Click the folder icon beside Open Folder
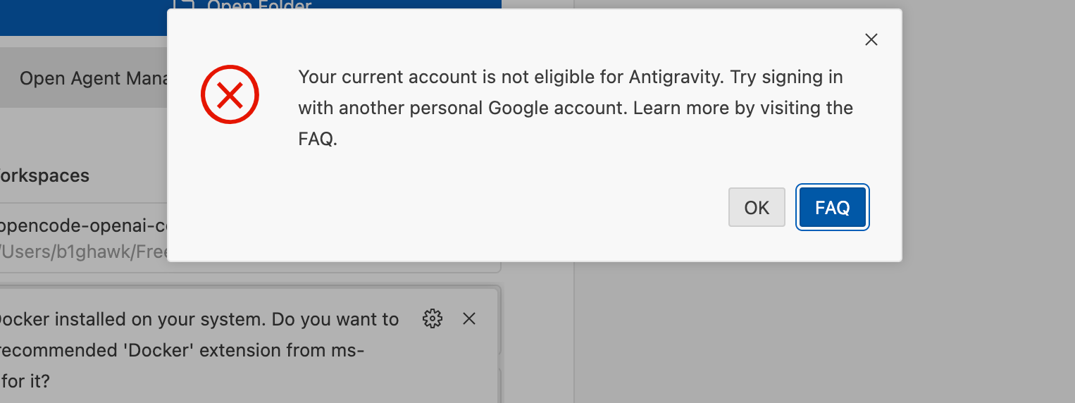The width and height of the screenshot is (1075, 403). point(183,6)
